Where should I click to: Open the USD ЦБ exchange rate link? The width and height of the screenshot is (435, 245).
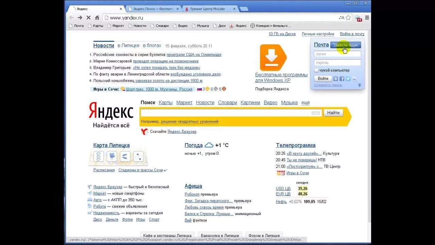click(x=283, y=189)
